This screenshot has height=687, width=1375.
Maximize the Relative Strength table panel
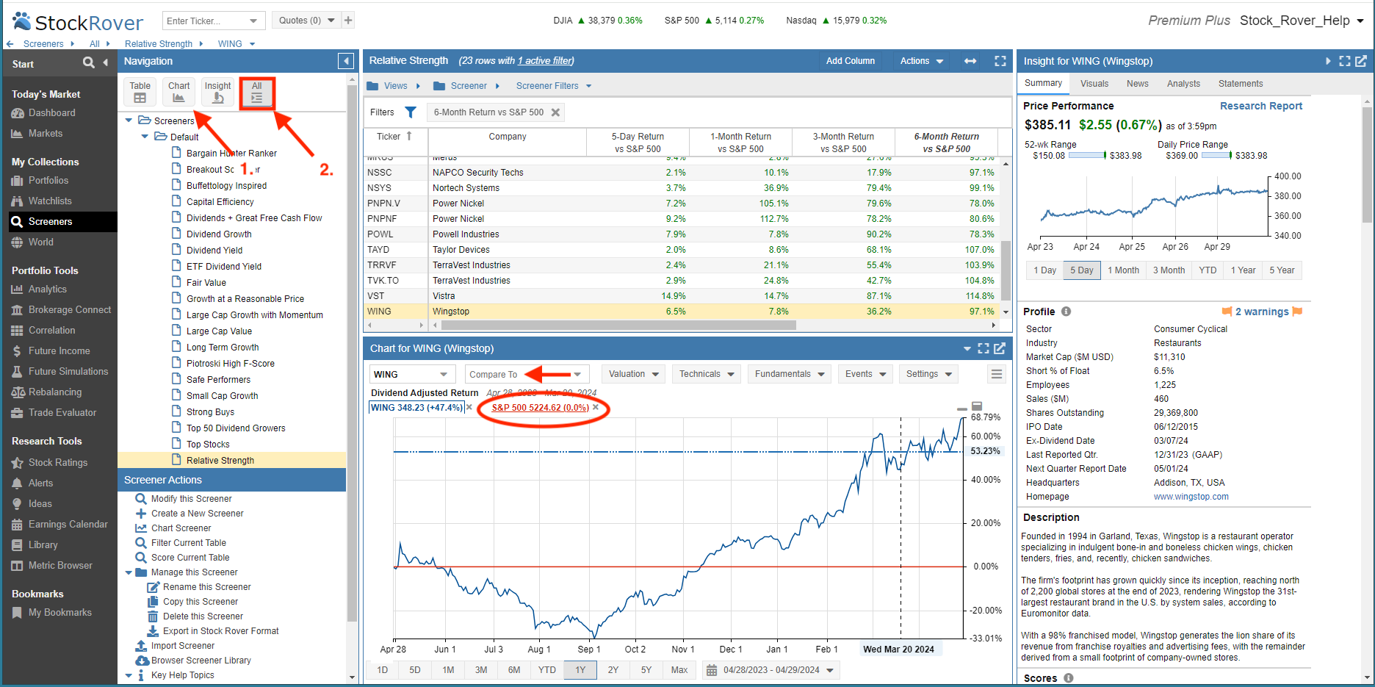pyautogui.click(x=1000, y=61)
